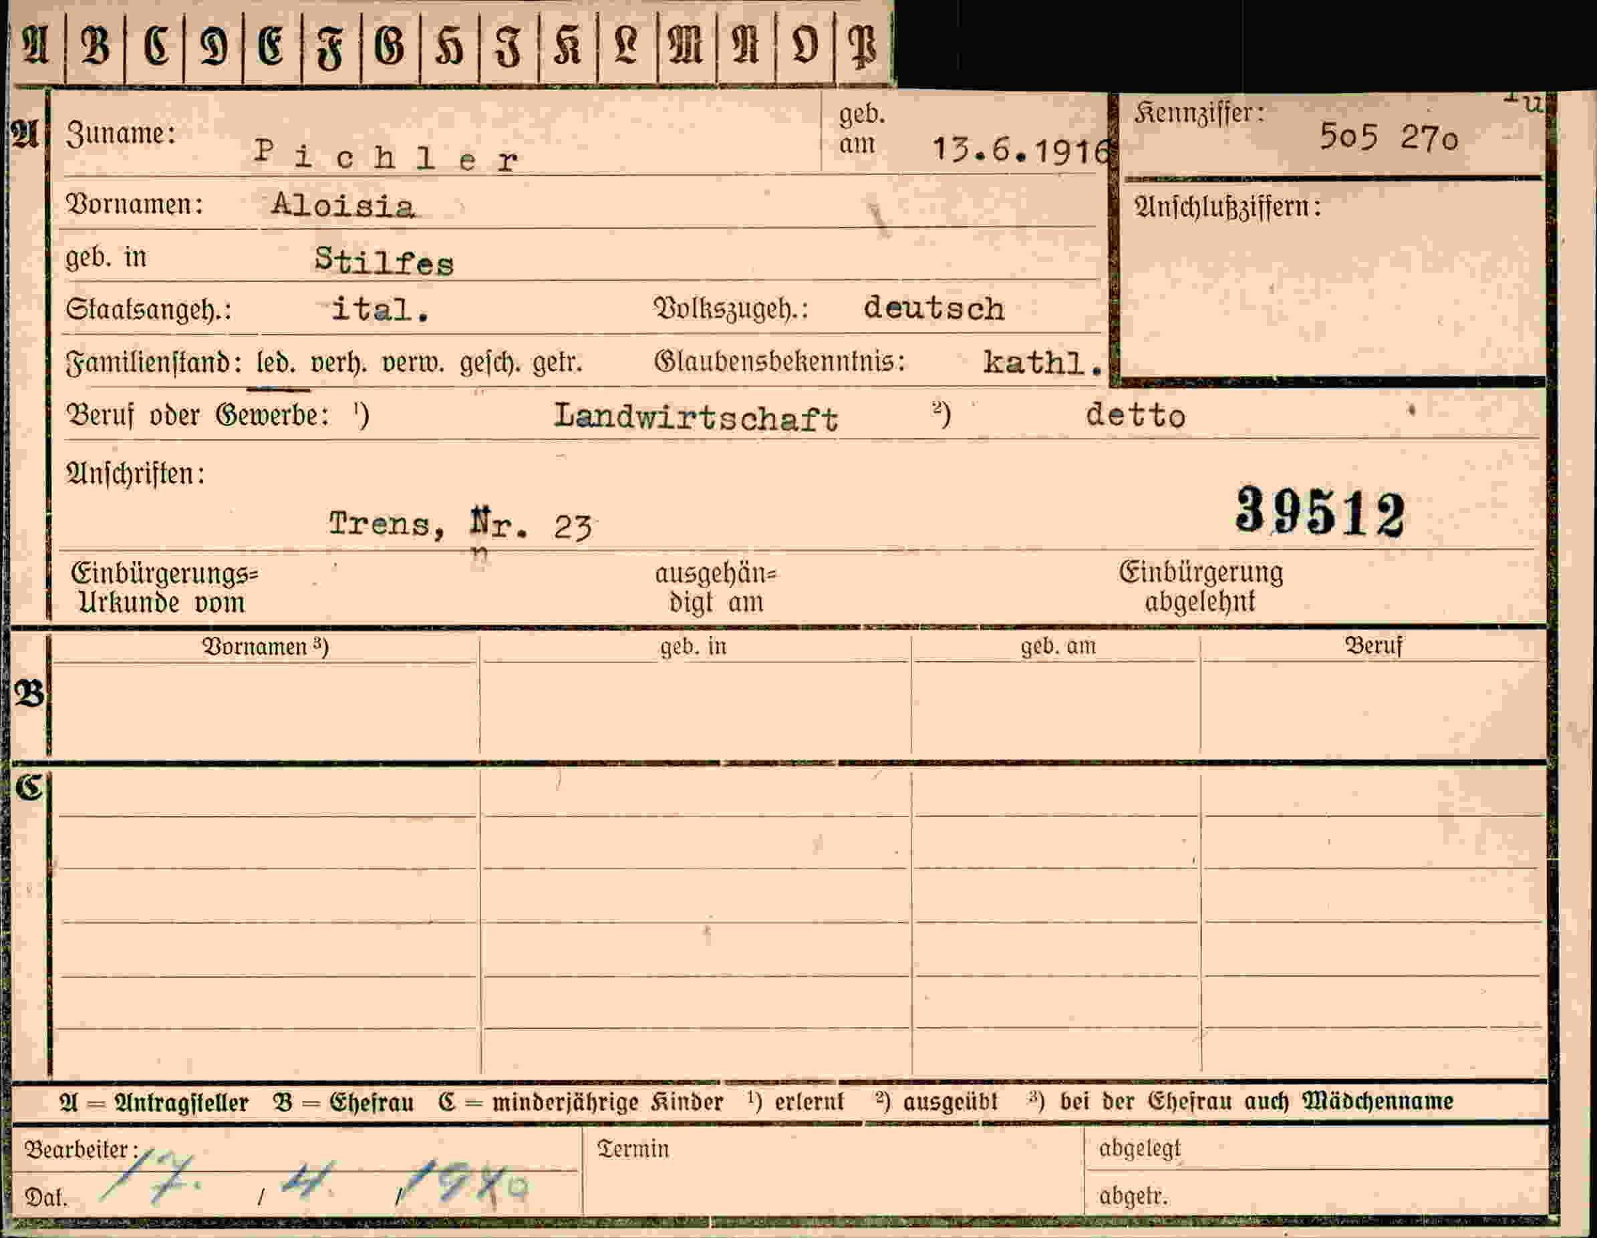The width and height of the screenshot is (1597, 1238).
Task: Click the large section B marker at left
Action: (29, 693)
